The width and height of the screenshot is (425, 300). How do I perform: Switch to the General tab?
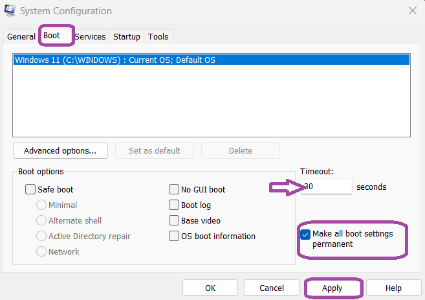click(21, 37)
